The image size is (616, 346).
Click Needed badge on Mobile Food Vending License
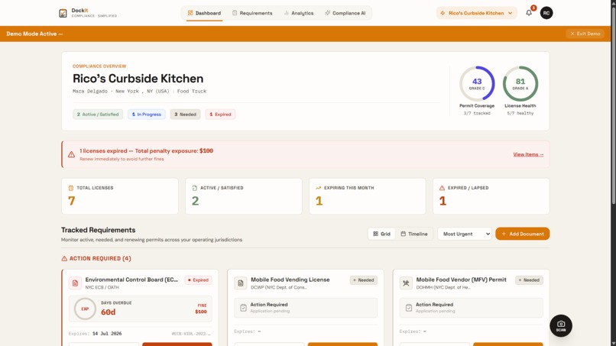click(364, 280)
